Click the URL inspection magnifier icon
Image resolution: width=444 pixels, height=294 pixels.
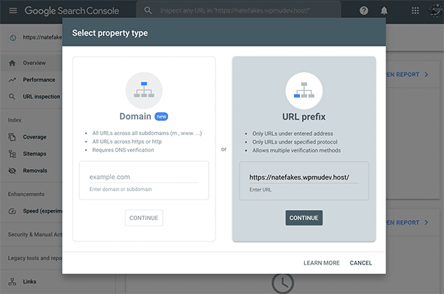click(x=12, y=97)
